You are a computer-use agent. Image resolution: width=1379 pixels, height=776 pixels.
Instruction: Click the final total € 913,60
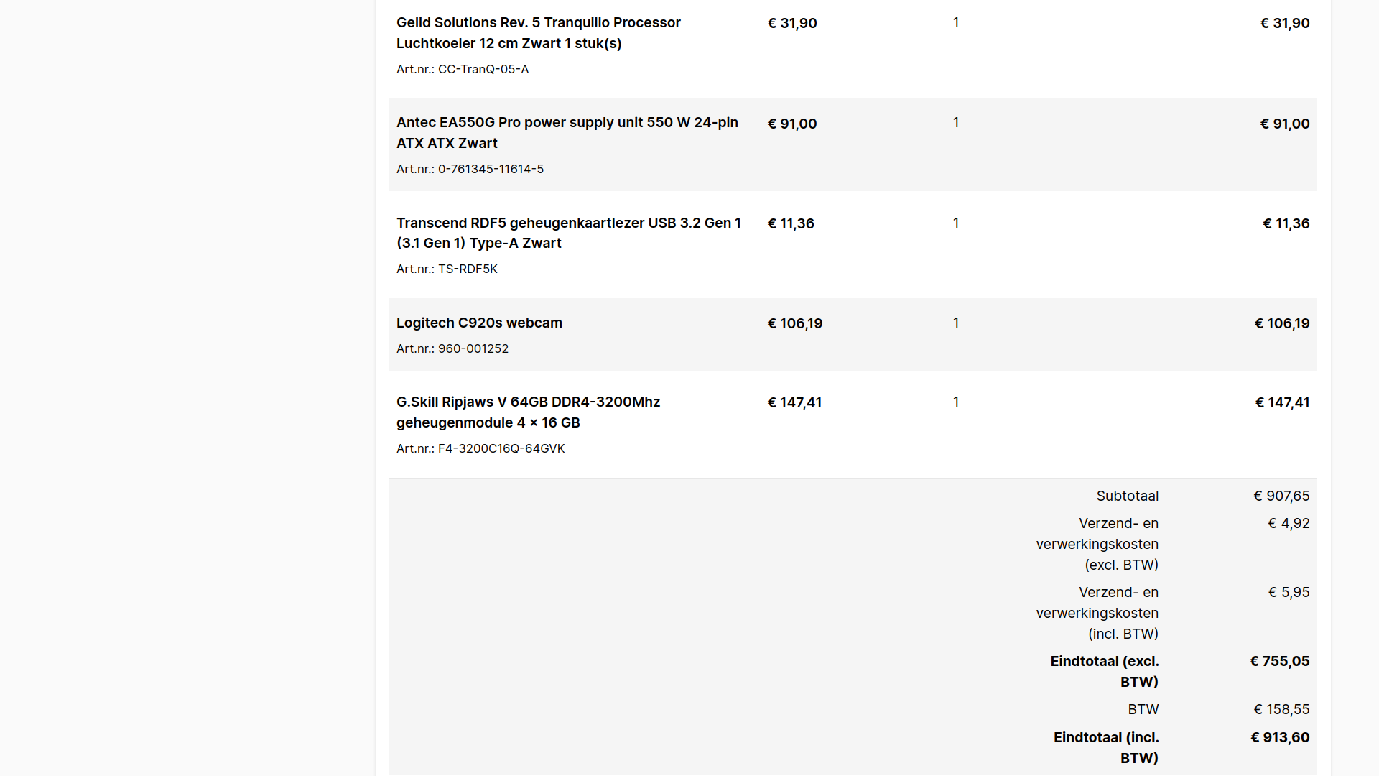tap(1279, 738)
